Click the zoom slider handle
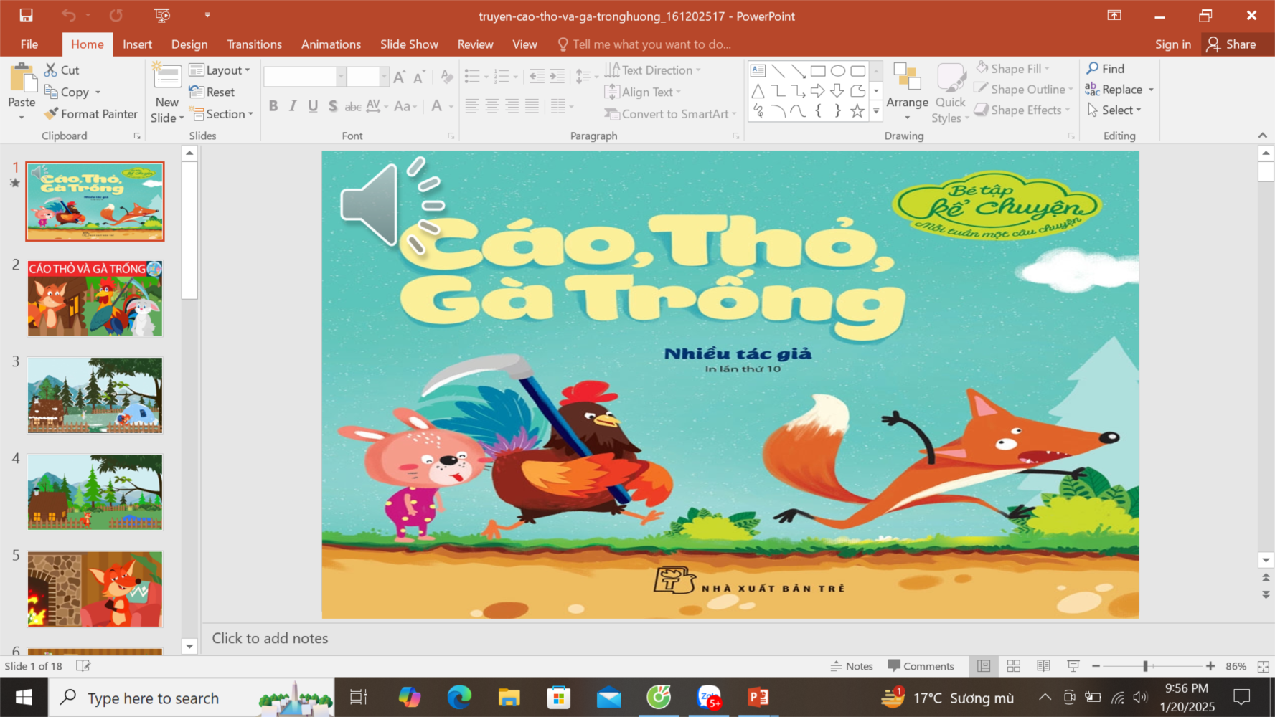This screenshot has width=1275, height=717. [1145, 666]
